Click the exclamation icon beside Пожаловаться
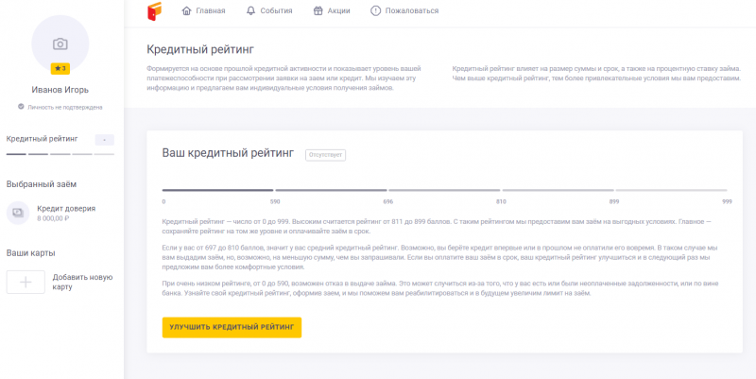This screenshot has width=756, height=379. point(376,11)
